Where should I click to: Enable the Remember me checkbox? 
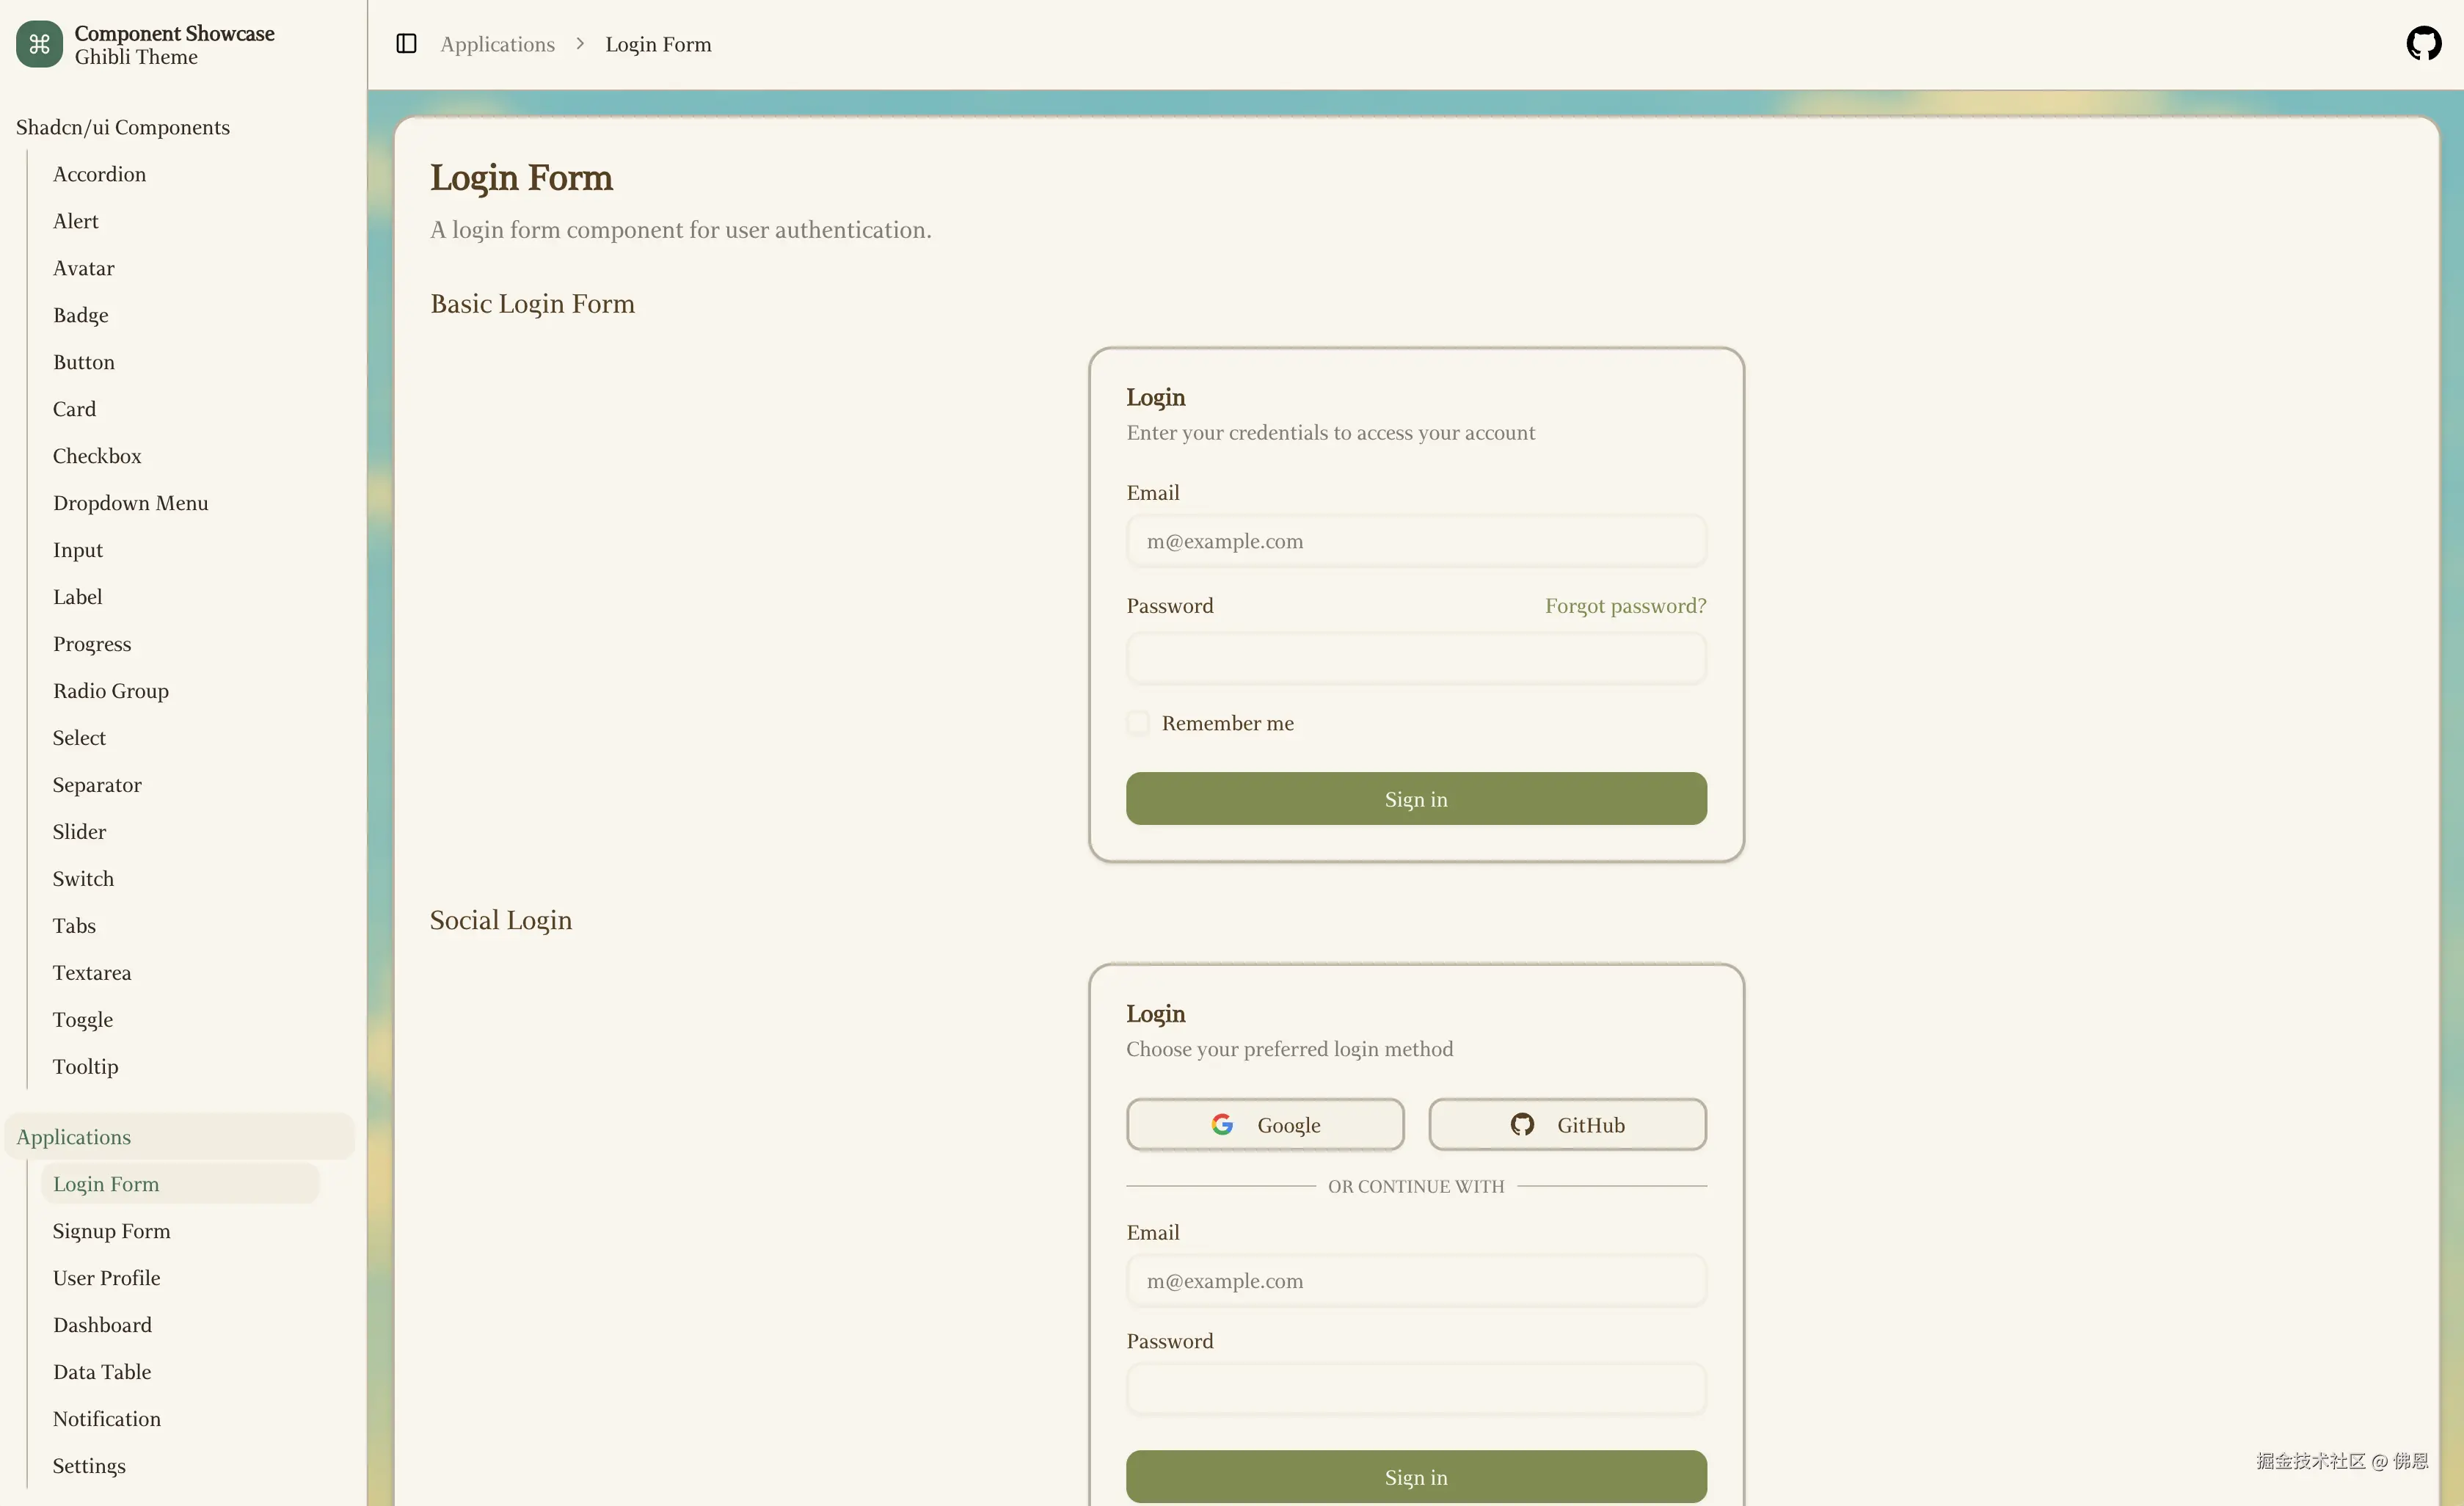[x=1138, y=723]
